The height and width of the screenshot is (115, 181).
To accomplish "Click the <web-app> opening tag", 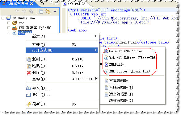I will point(77,30).
